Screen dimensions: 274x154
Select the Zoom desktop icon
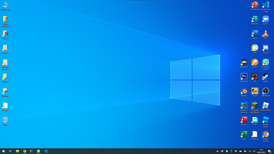click(265, 20)
